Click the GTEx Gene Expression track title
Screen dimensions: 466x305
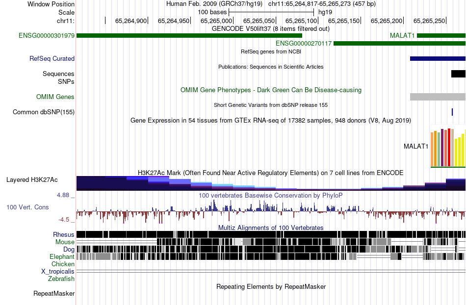271,121
